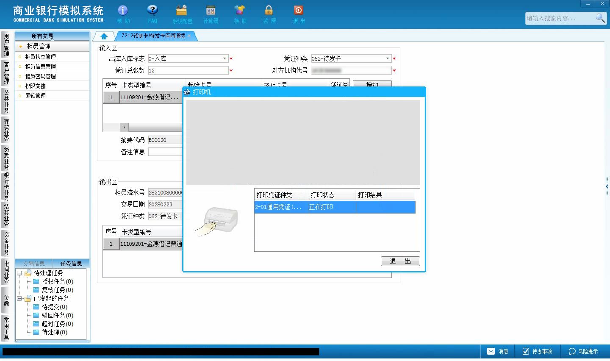Click the 锁屏 padlock icon
The height and width of the screenshot is (361, 610).
point(269,10)
